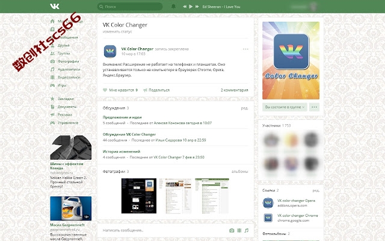This screenshot has height=241, width=385.
Task: Click the Реклама megaphone icon
Action: coord(52,114)
